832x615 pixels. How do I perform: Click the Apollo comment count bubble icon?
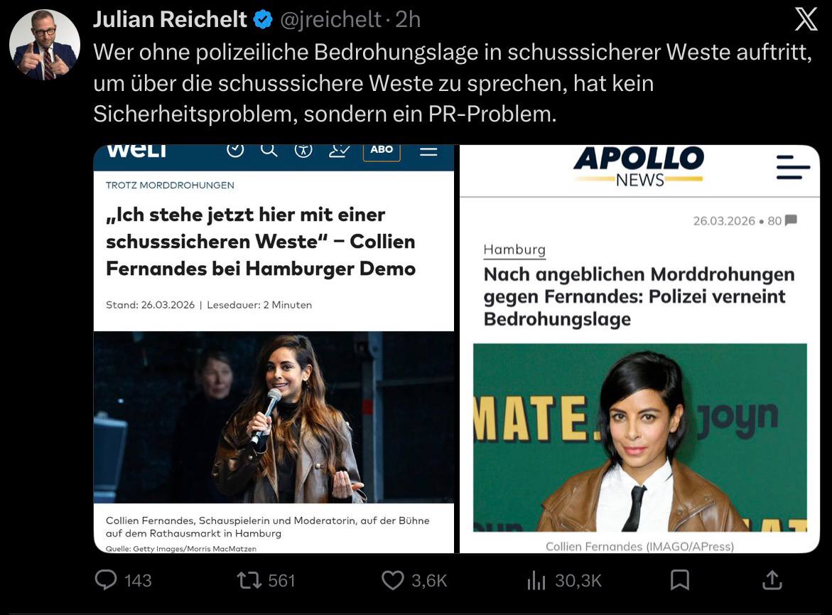coord(791,220)
